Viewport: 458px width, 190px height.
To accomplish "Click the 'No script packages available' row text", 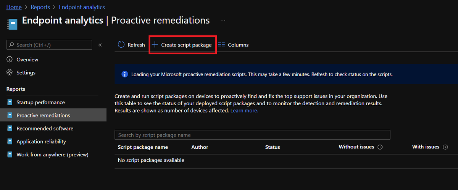I will point(151,160).
